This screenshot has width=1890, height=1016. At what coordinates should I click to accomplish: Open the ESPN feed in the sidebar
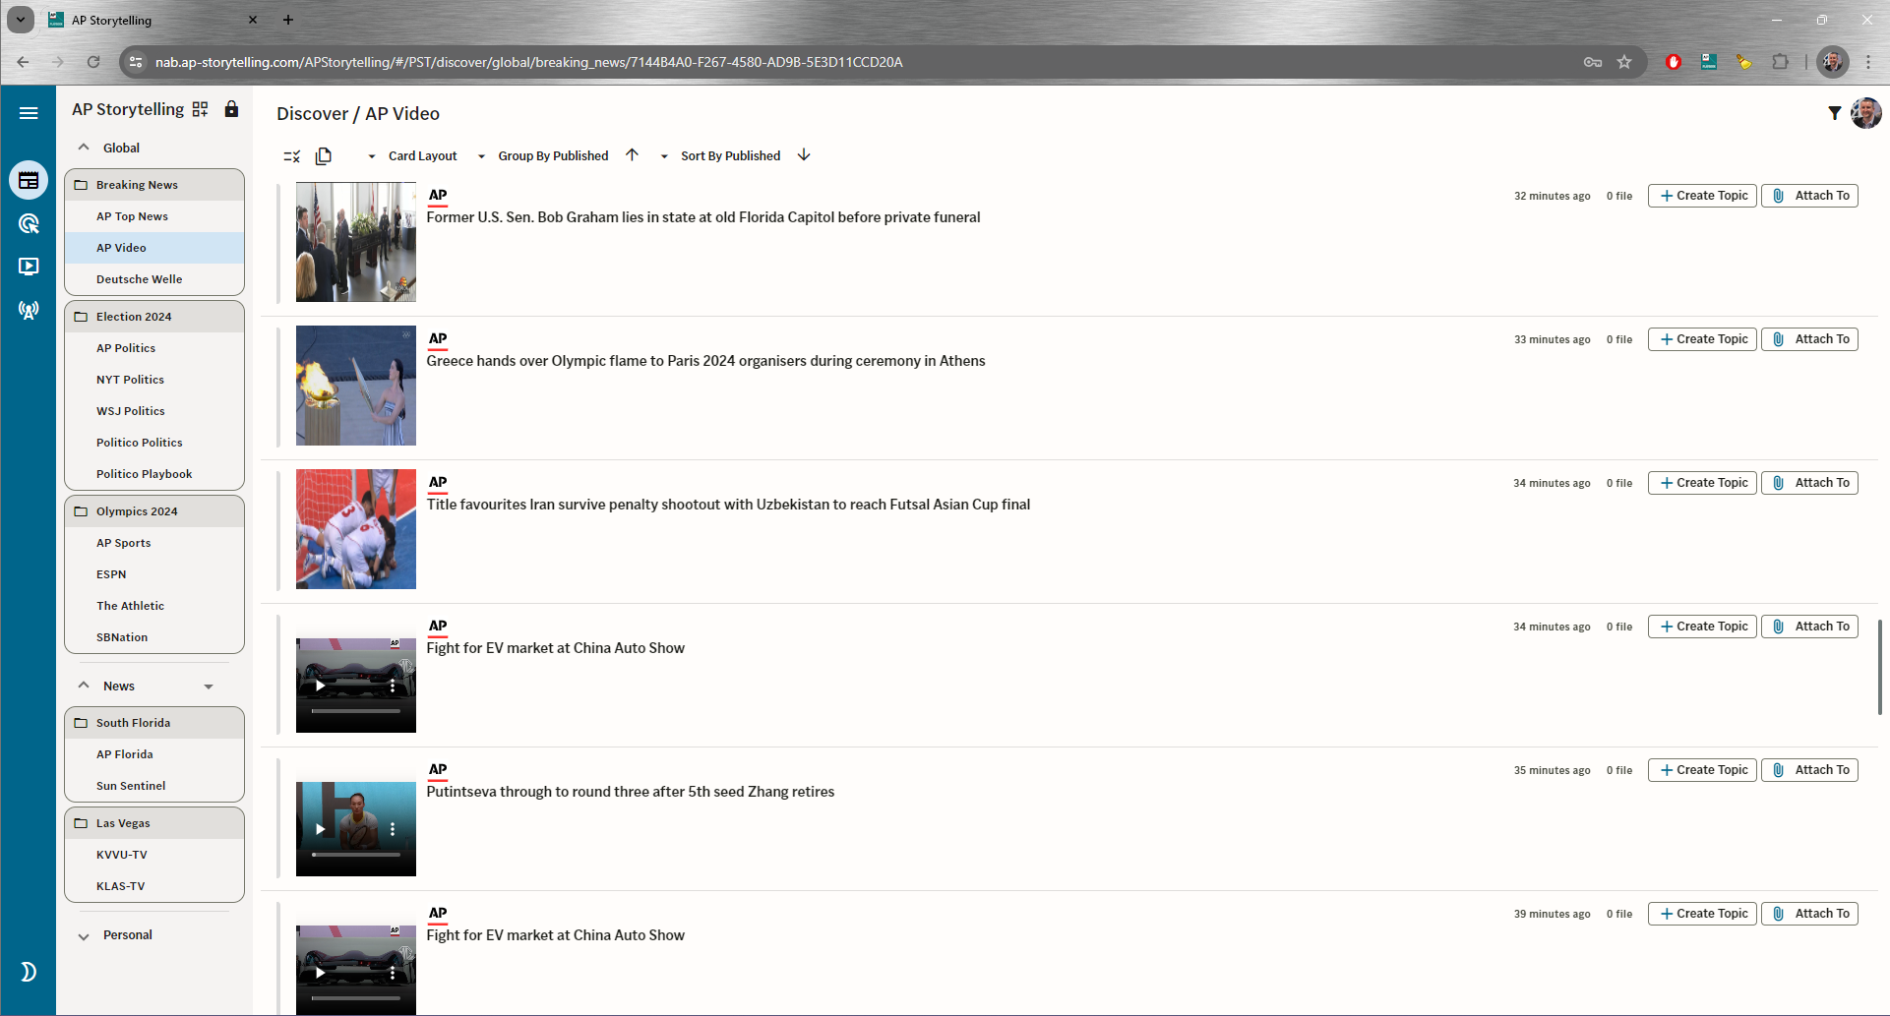click(x=111, y=574)
